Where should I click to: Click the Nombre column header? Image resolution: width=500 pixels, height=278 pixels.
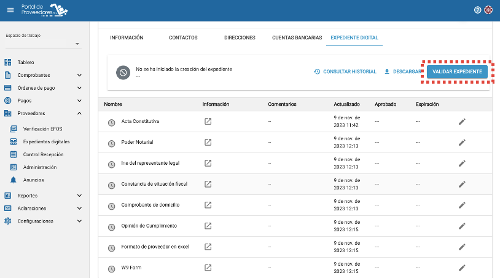click(x=113, y=105)
